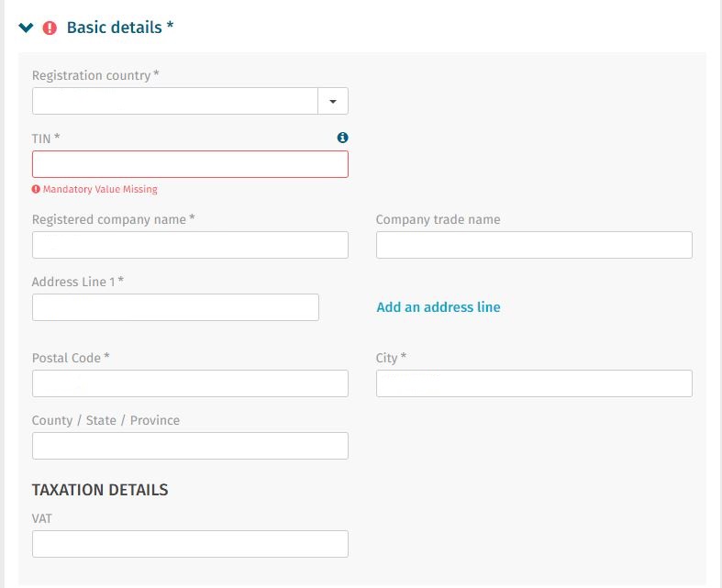Click the error icon beside Mandatory Value Missing
The height and width of the screenshot is (588, 722).
(x=36, y=189)
